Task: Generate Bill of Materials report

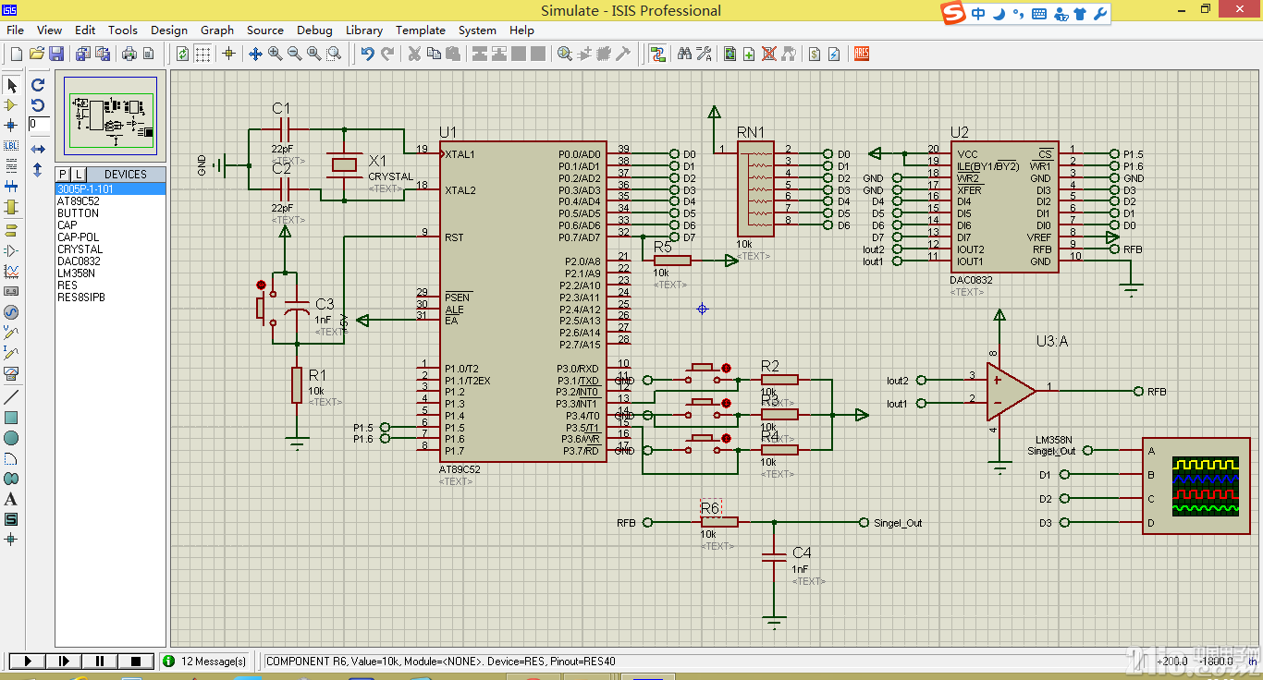Action: (x=815, y=54)
